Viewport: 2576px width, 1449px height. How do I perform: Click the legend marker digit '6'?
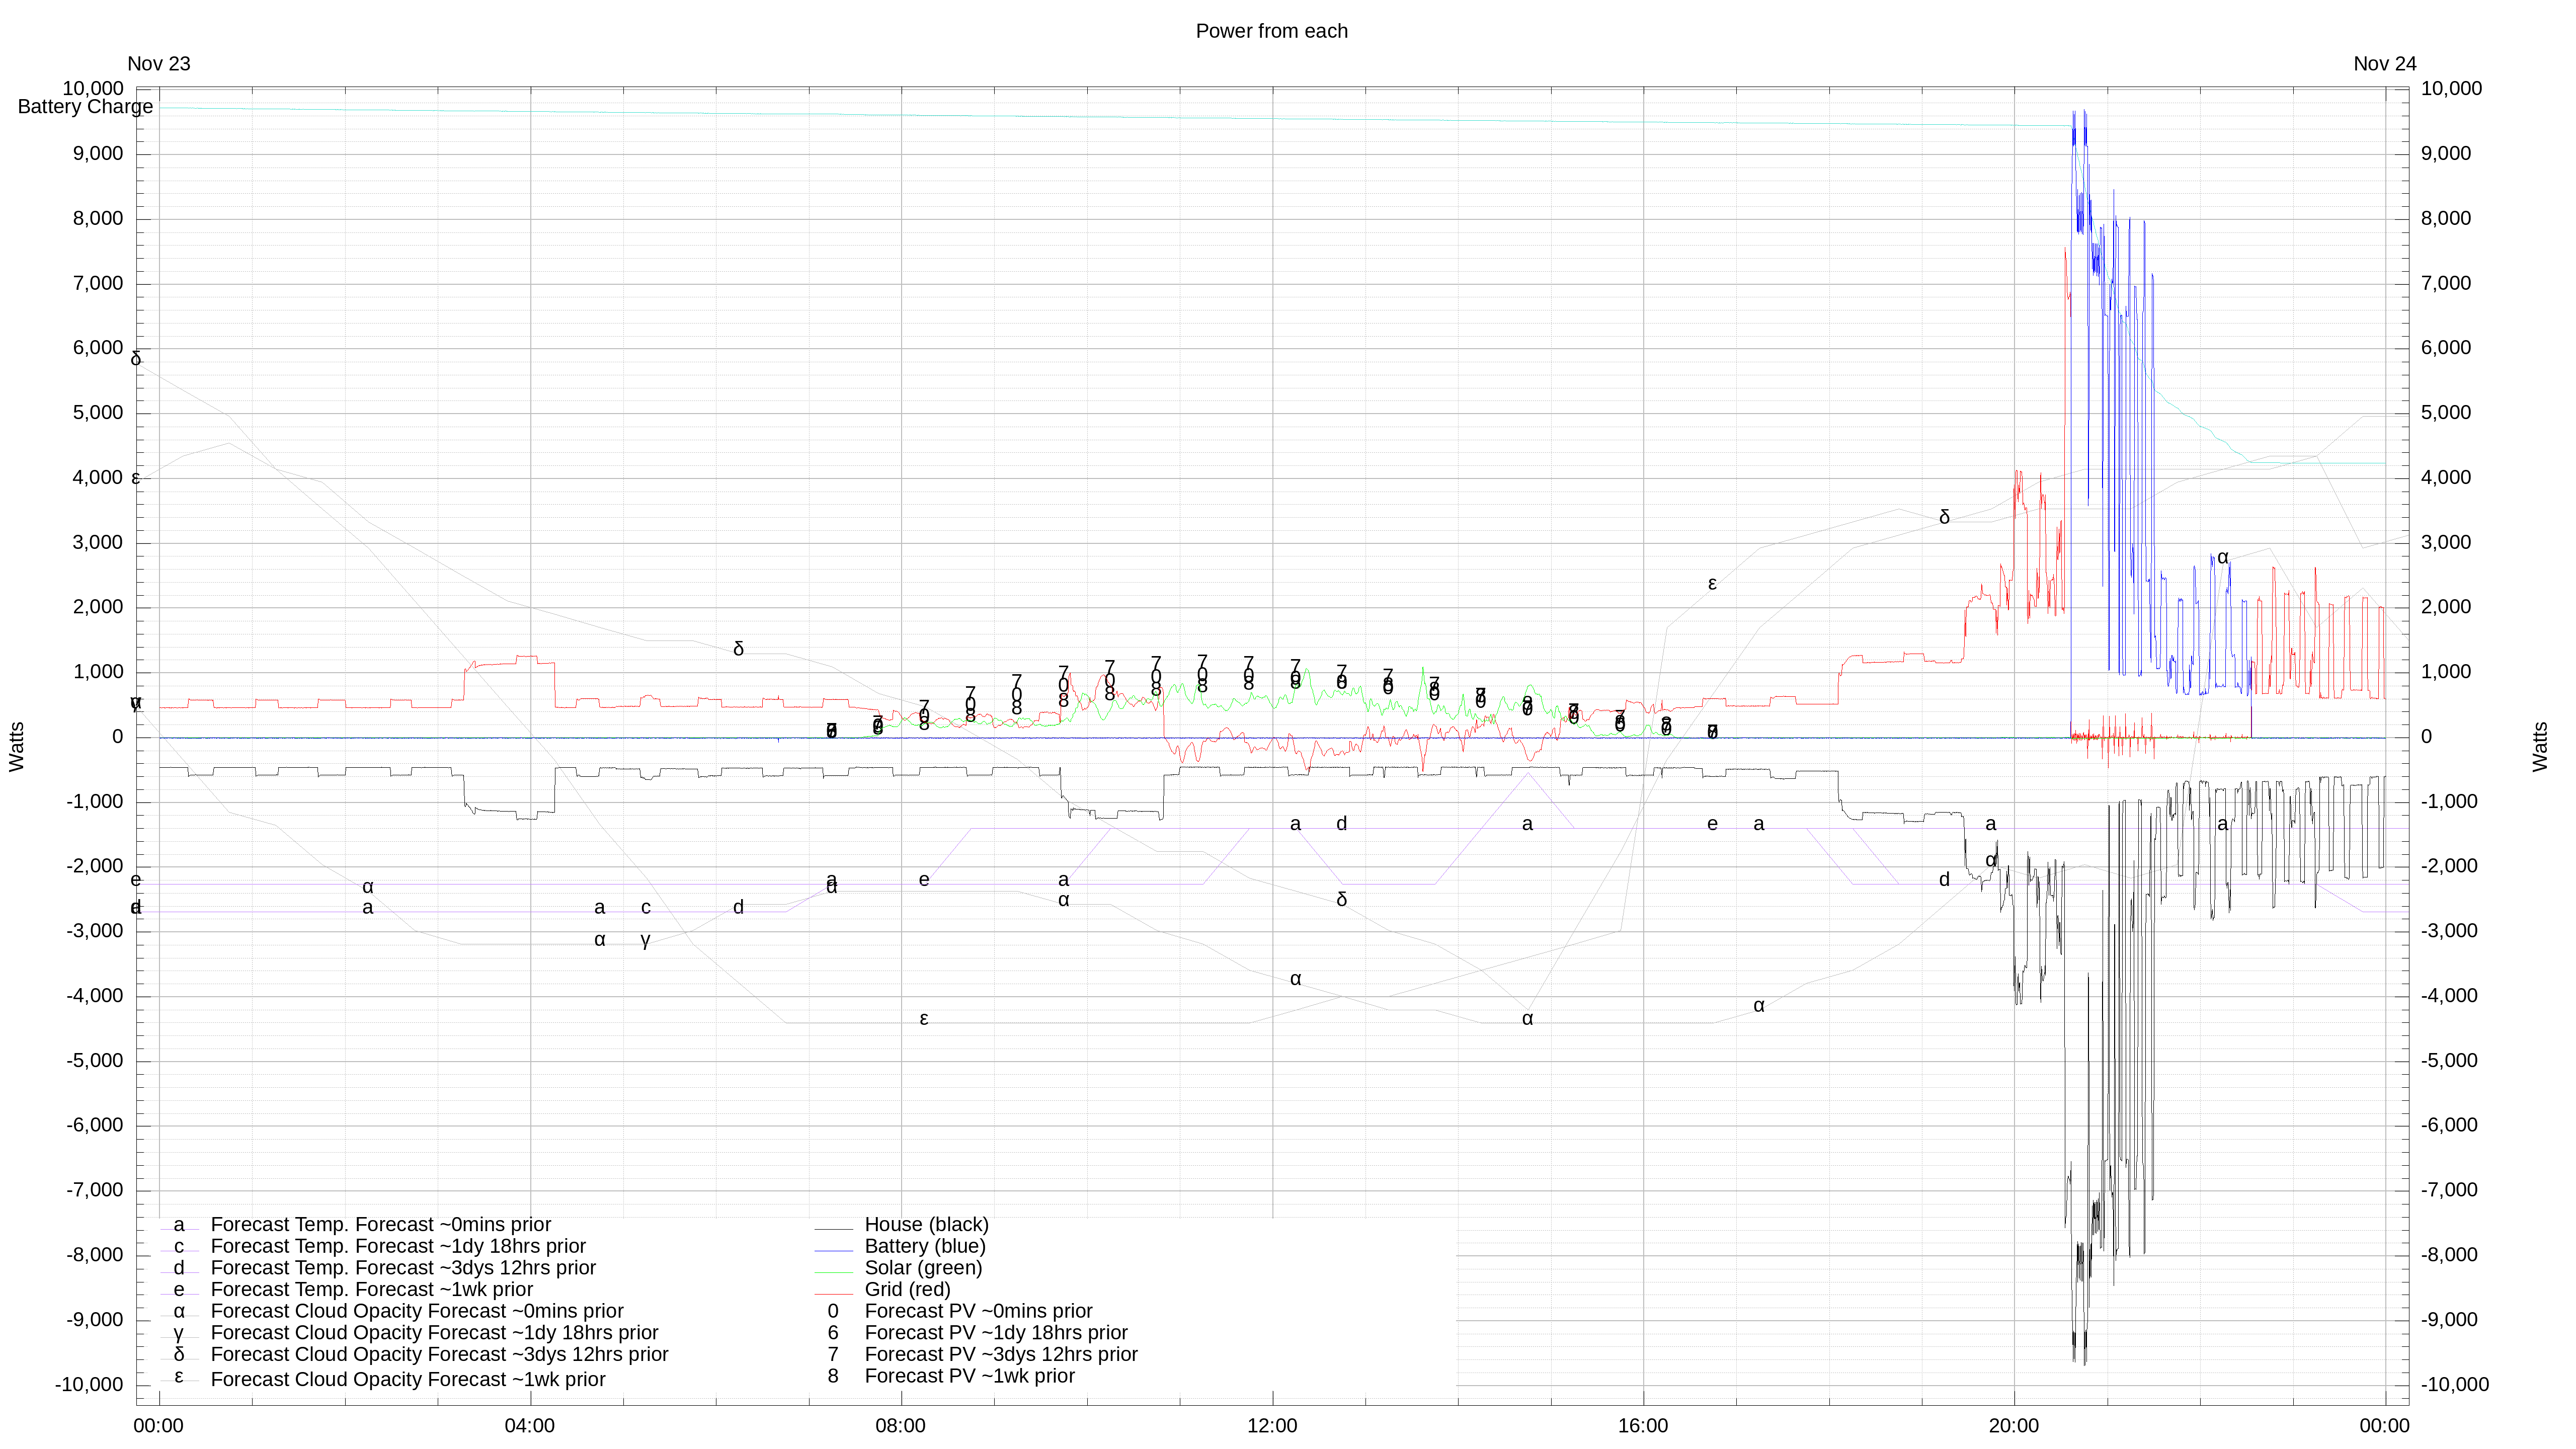pos(833,1333)
